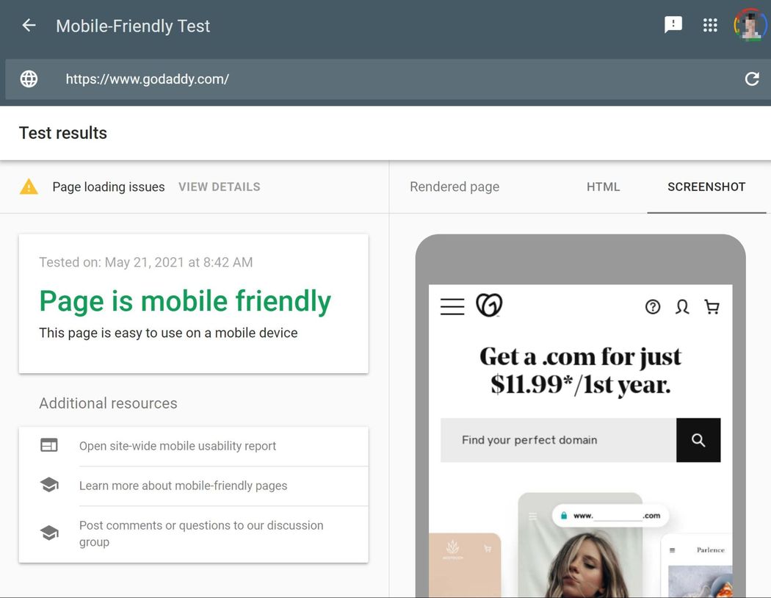Click the Additional resources heading
Screen dimensions: 771x598
(x=108, y=403)
